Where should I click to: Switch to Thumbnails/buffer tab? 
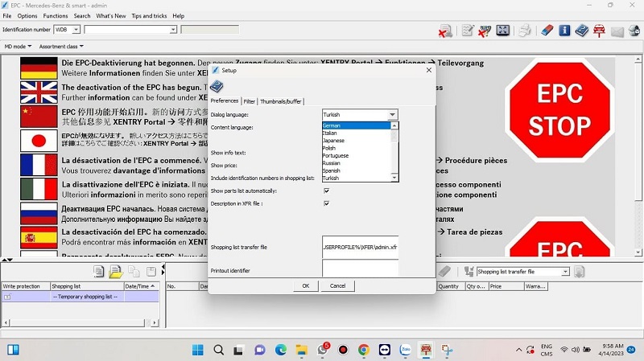(280, 101)
